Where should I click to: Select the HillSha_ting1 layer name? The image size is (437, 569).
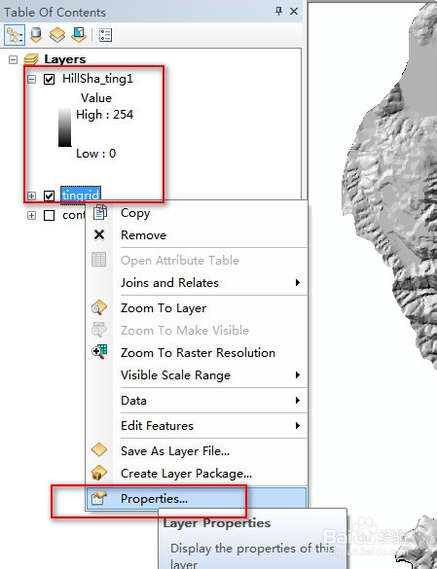97,79
